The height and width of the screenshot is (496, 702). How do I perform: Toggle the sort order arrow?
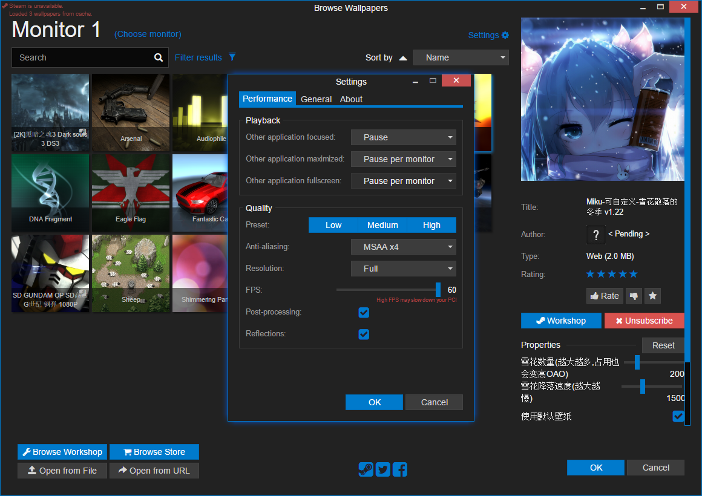click(403, 58)
